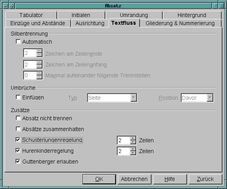Enable the Automatisch hyphenation checkbox
The image size is (227, 189).
point(18,41)
